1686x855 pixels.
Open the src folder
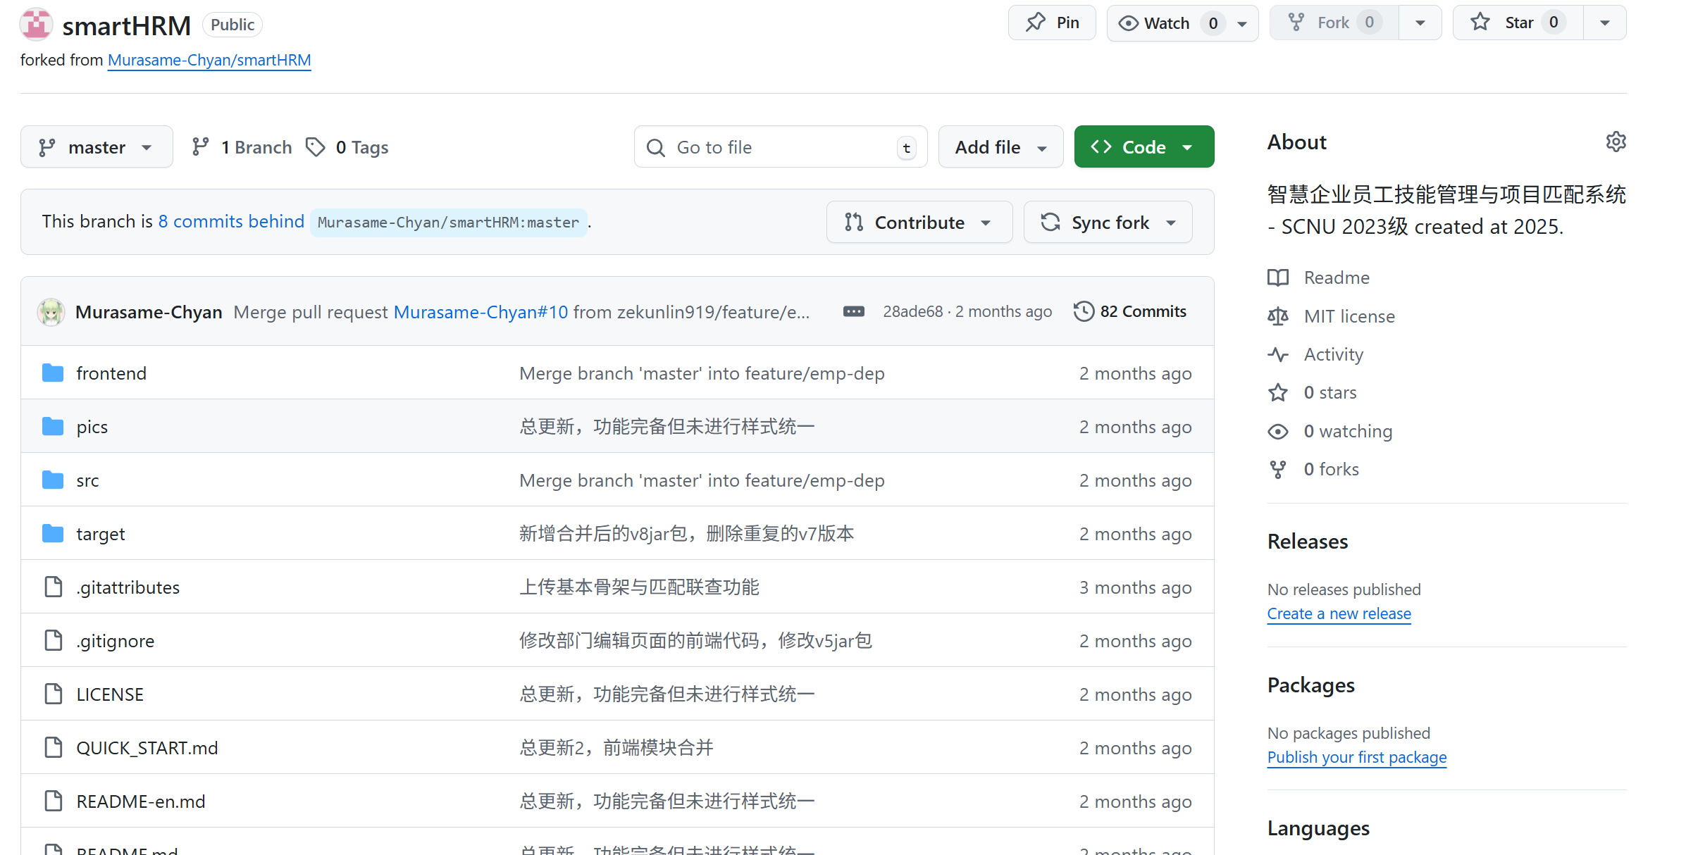pos(87,480)
